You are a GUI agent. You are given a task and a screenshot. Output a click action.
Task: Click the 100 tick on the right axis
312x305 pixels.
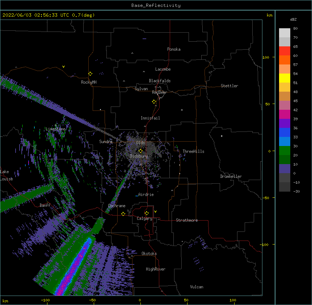click(x=266, y=57)
